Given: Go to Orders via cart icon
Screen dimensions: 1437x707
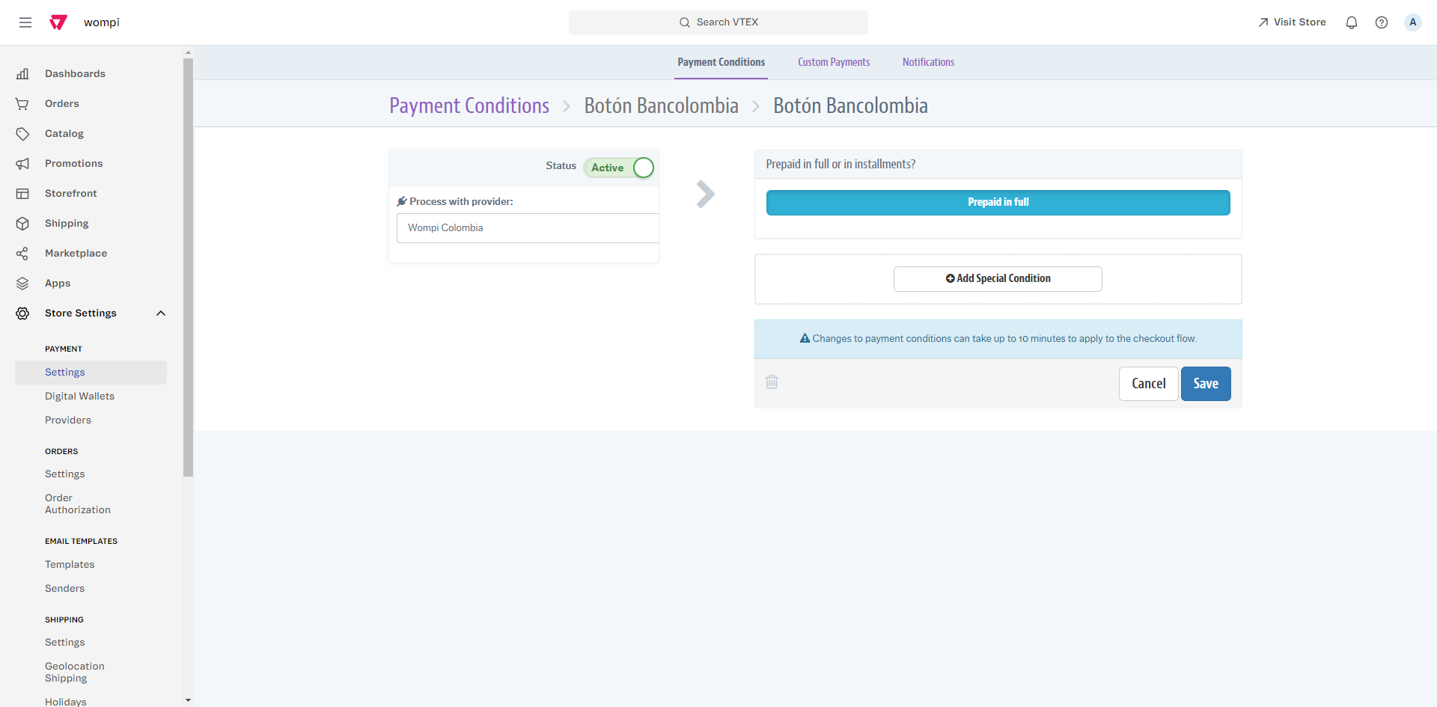Looking at the screenshot, I should click(x=22, y=104).
